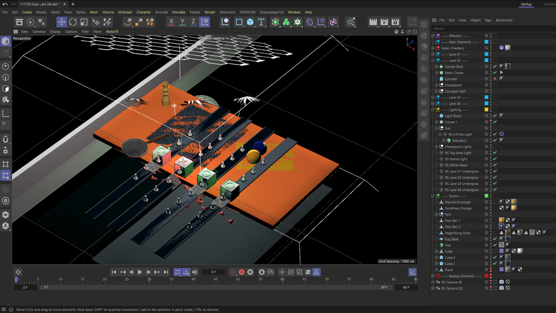Switch to the Startup layout
The image size is (556, 313).
pos(526,4)
